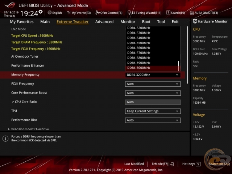
Task: Select the Performance Bias label
Action: (x=24, y=120)
